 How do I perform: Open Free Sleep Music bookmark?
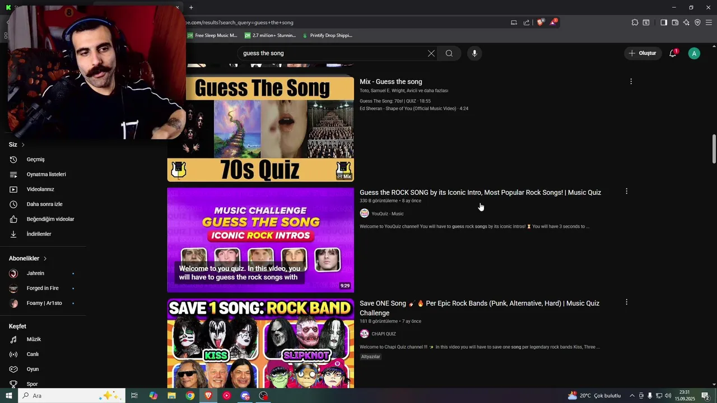[212, 35]
